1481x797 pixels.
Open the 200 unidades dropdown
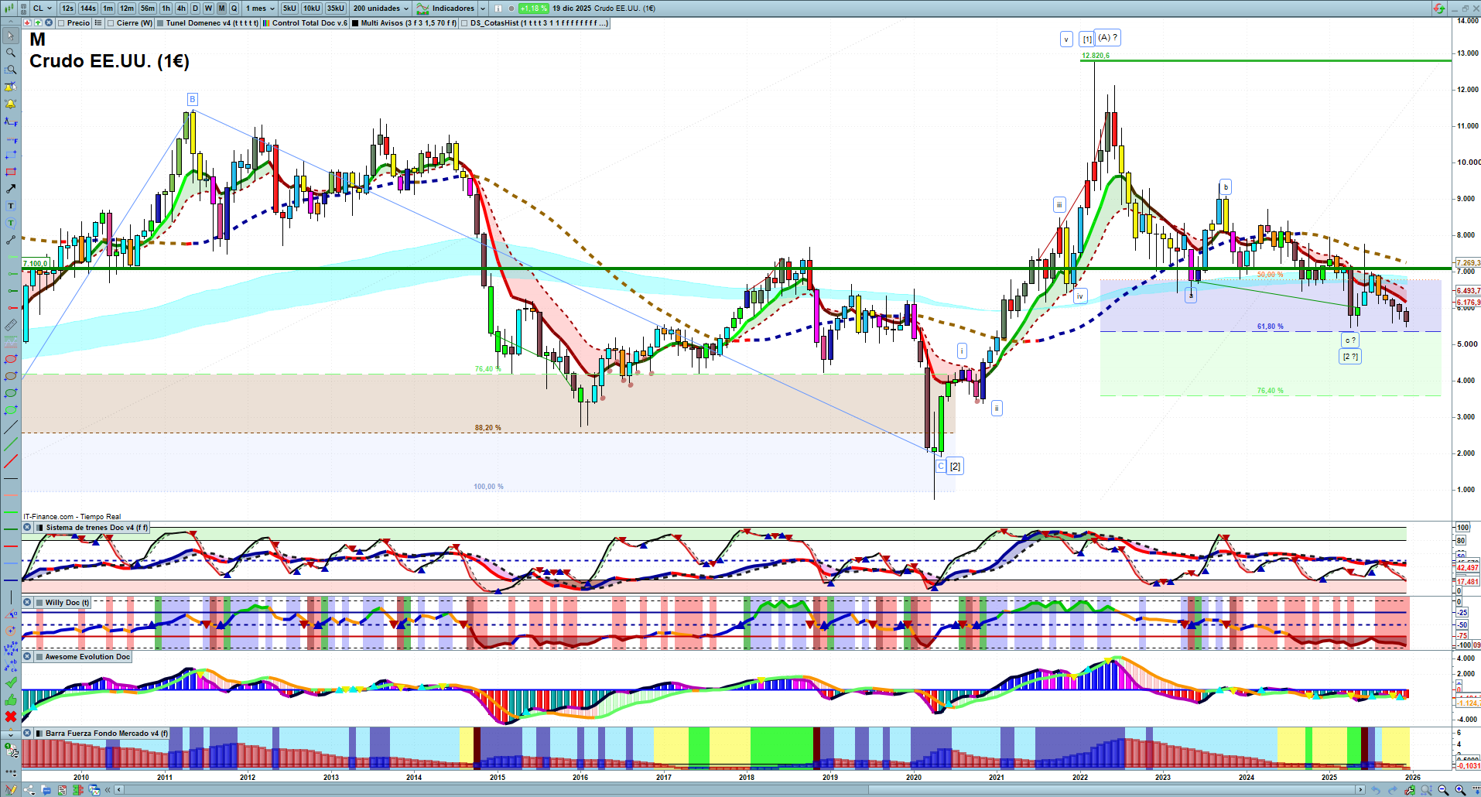381,9
